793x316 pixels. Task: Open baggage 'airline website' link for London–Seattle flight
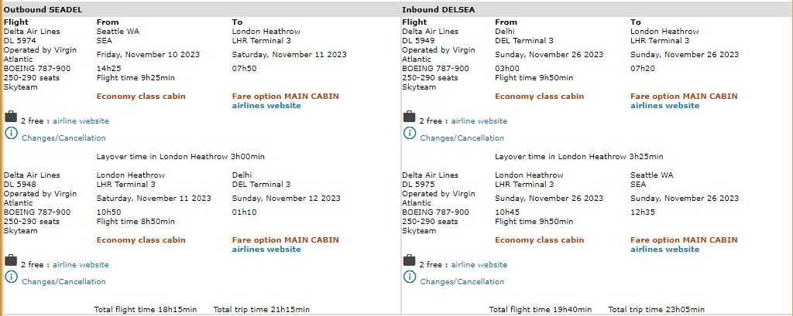[x=479, y=265]
